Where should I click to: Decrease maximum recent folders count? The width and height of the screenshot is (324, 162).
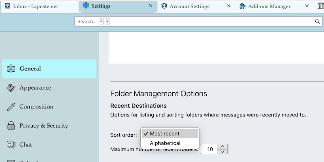223,152
